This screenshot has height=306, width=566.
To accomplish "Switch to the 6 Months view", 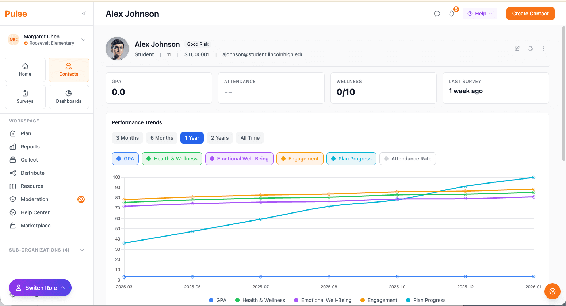I will (x=161, y=138).
